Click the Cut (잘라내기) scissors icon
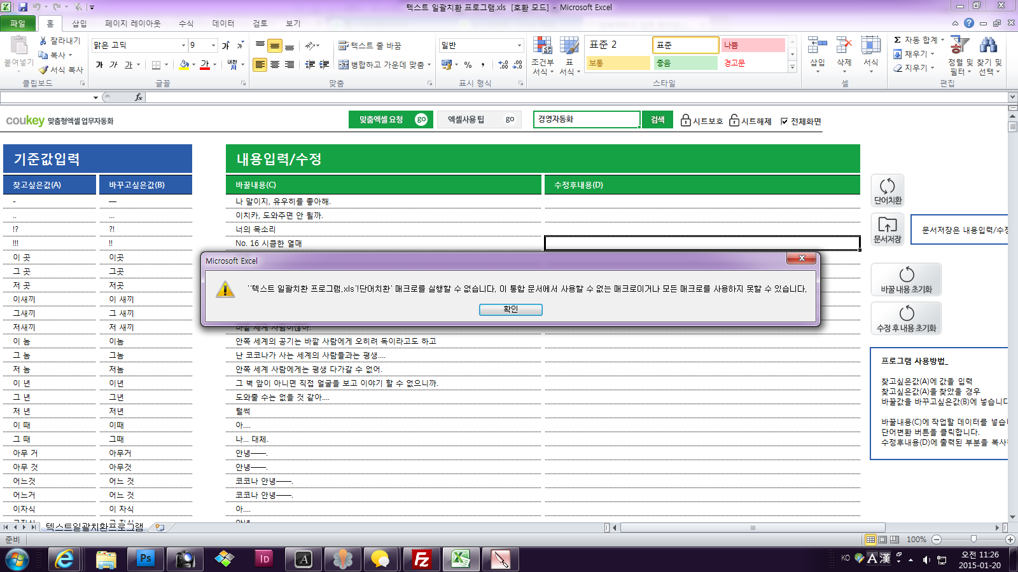1018x572 pixels. pyautogui.click(x=43, y=41)
